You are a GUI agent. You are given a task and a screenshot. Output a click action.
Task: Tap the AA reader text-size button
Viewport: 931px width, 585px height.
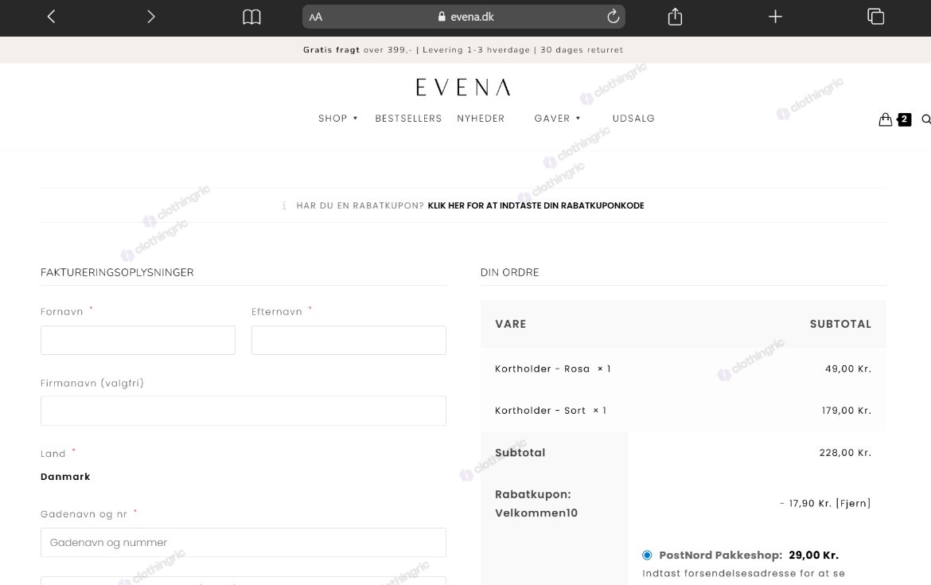point(316,18)
